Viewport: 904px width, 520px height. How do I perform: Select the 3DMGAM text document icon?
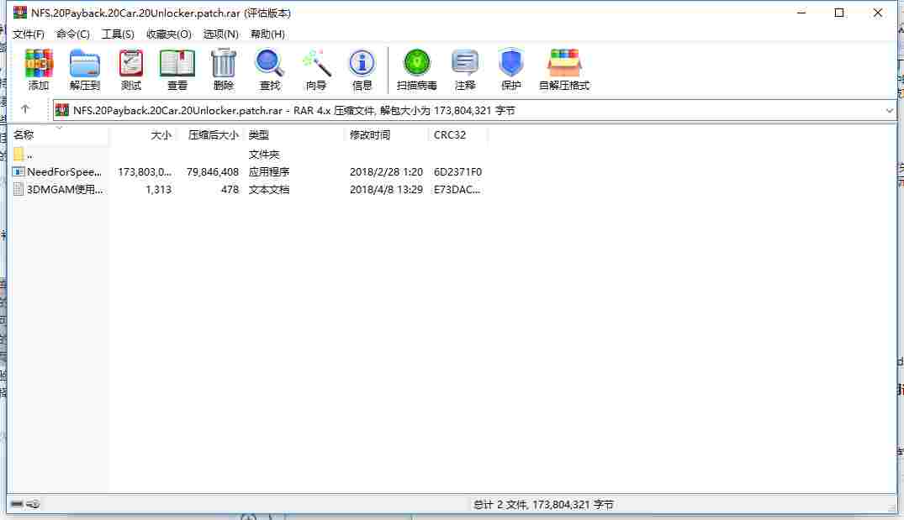19,189
